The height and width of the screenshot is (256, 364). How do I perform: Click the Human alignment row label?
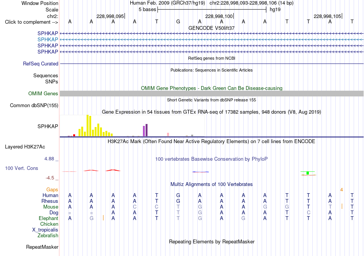[50, 195]
